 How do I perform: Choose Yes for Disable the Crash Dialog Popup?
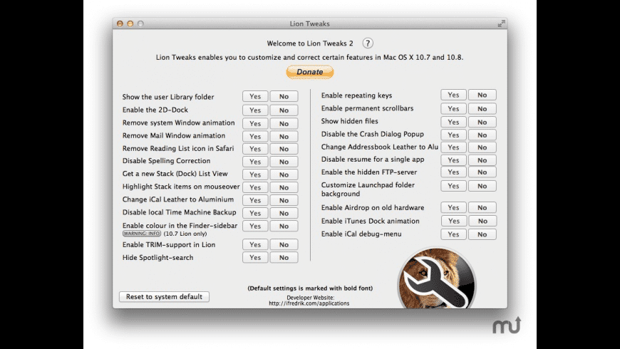pyautogui.click(x=453, y=135)
